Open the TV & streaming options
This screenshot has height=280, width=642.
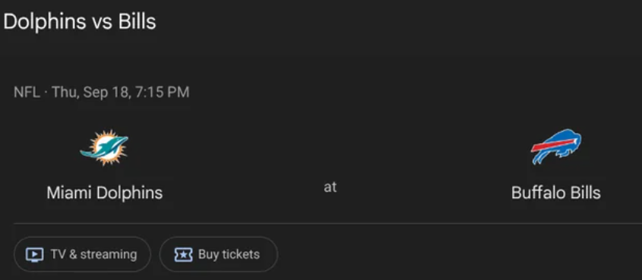pyautogui.click(x=82, y=254)
